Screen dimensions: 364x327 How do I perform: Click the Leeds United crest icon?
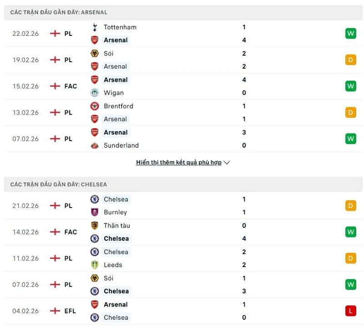(95, 265)
